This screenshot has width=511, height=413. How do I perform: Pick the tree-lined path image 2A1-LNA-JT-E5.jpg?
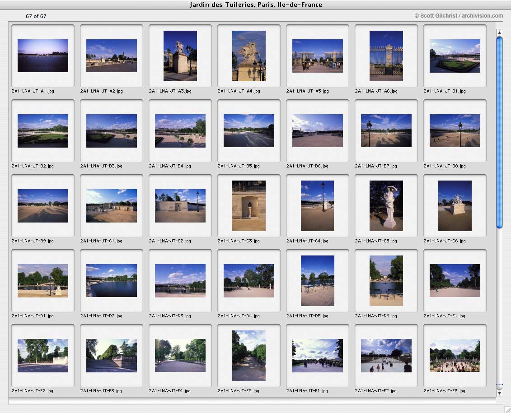coord(249,355)
